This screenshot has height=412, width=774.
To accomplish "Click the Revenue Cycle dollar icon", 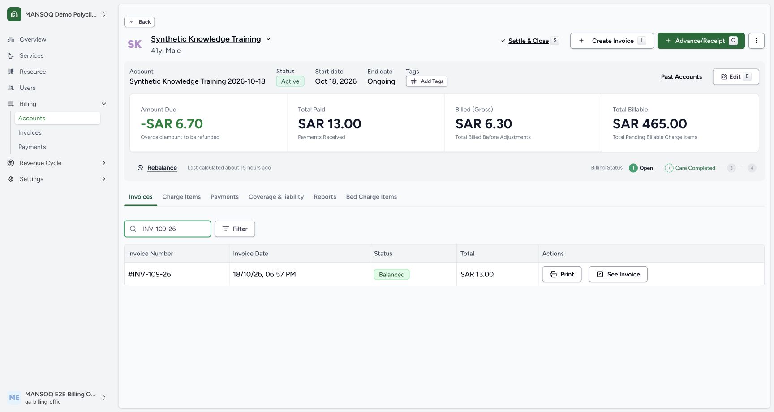I will click(11, 163).
